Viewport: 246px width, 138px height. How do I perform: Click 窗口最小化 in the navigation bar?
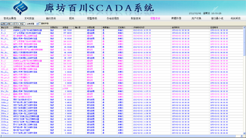[217, 19]
